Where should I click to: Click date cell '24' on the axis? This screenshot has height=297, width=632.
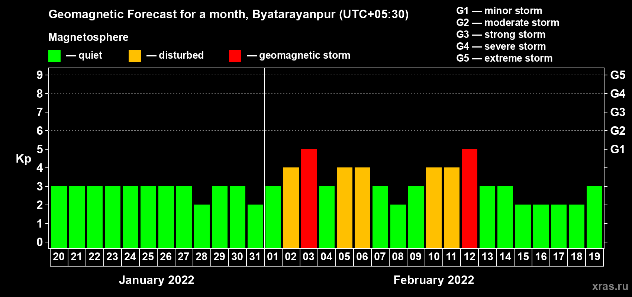point(130,257)
